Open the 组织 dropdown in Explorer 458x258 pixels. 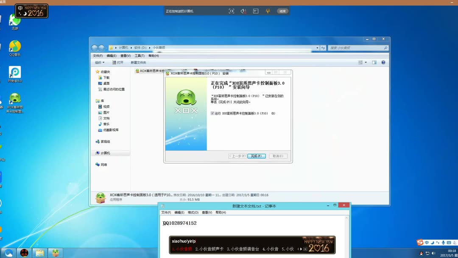(x=100, y=62)
